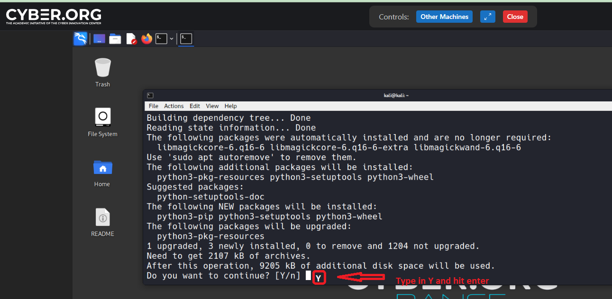Launch Firefox browser from the panel

(x=146, y=39)
